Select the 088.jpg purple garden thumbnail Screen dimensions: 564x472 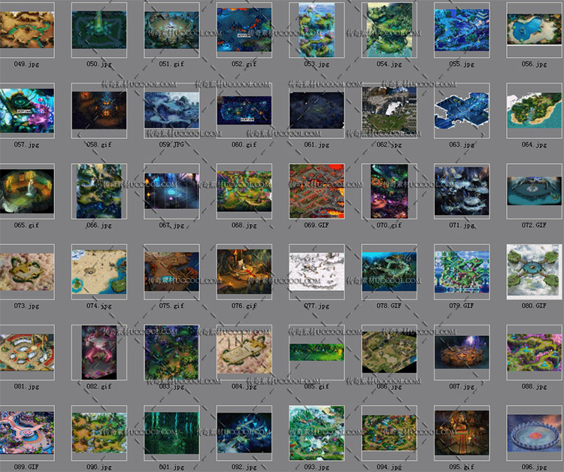tap(534, 352)
